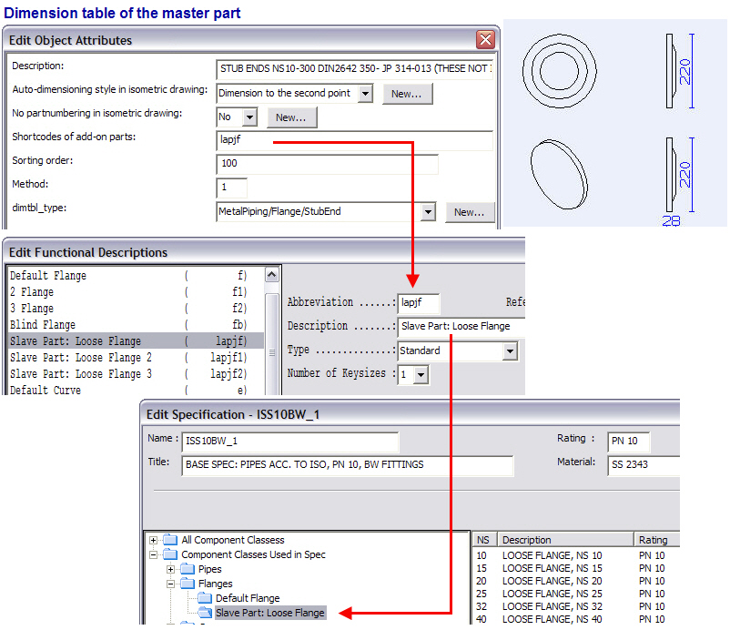Click New button beside partnumbering option

291,117
